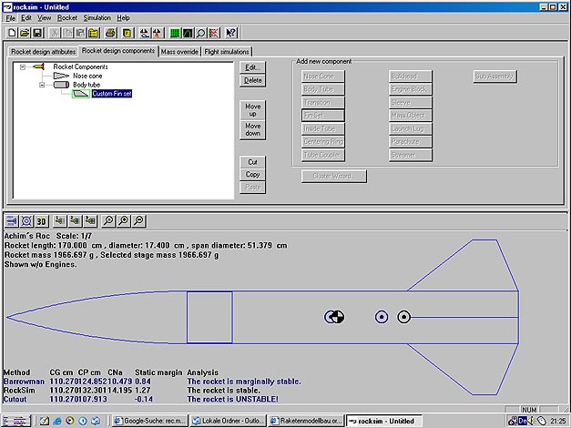Select the Nose cone tree item
The width and height of the screenshot is (571, 428).
(x=87, y=76)
